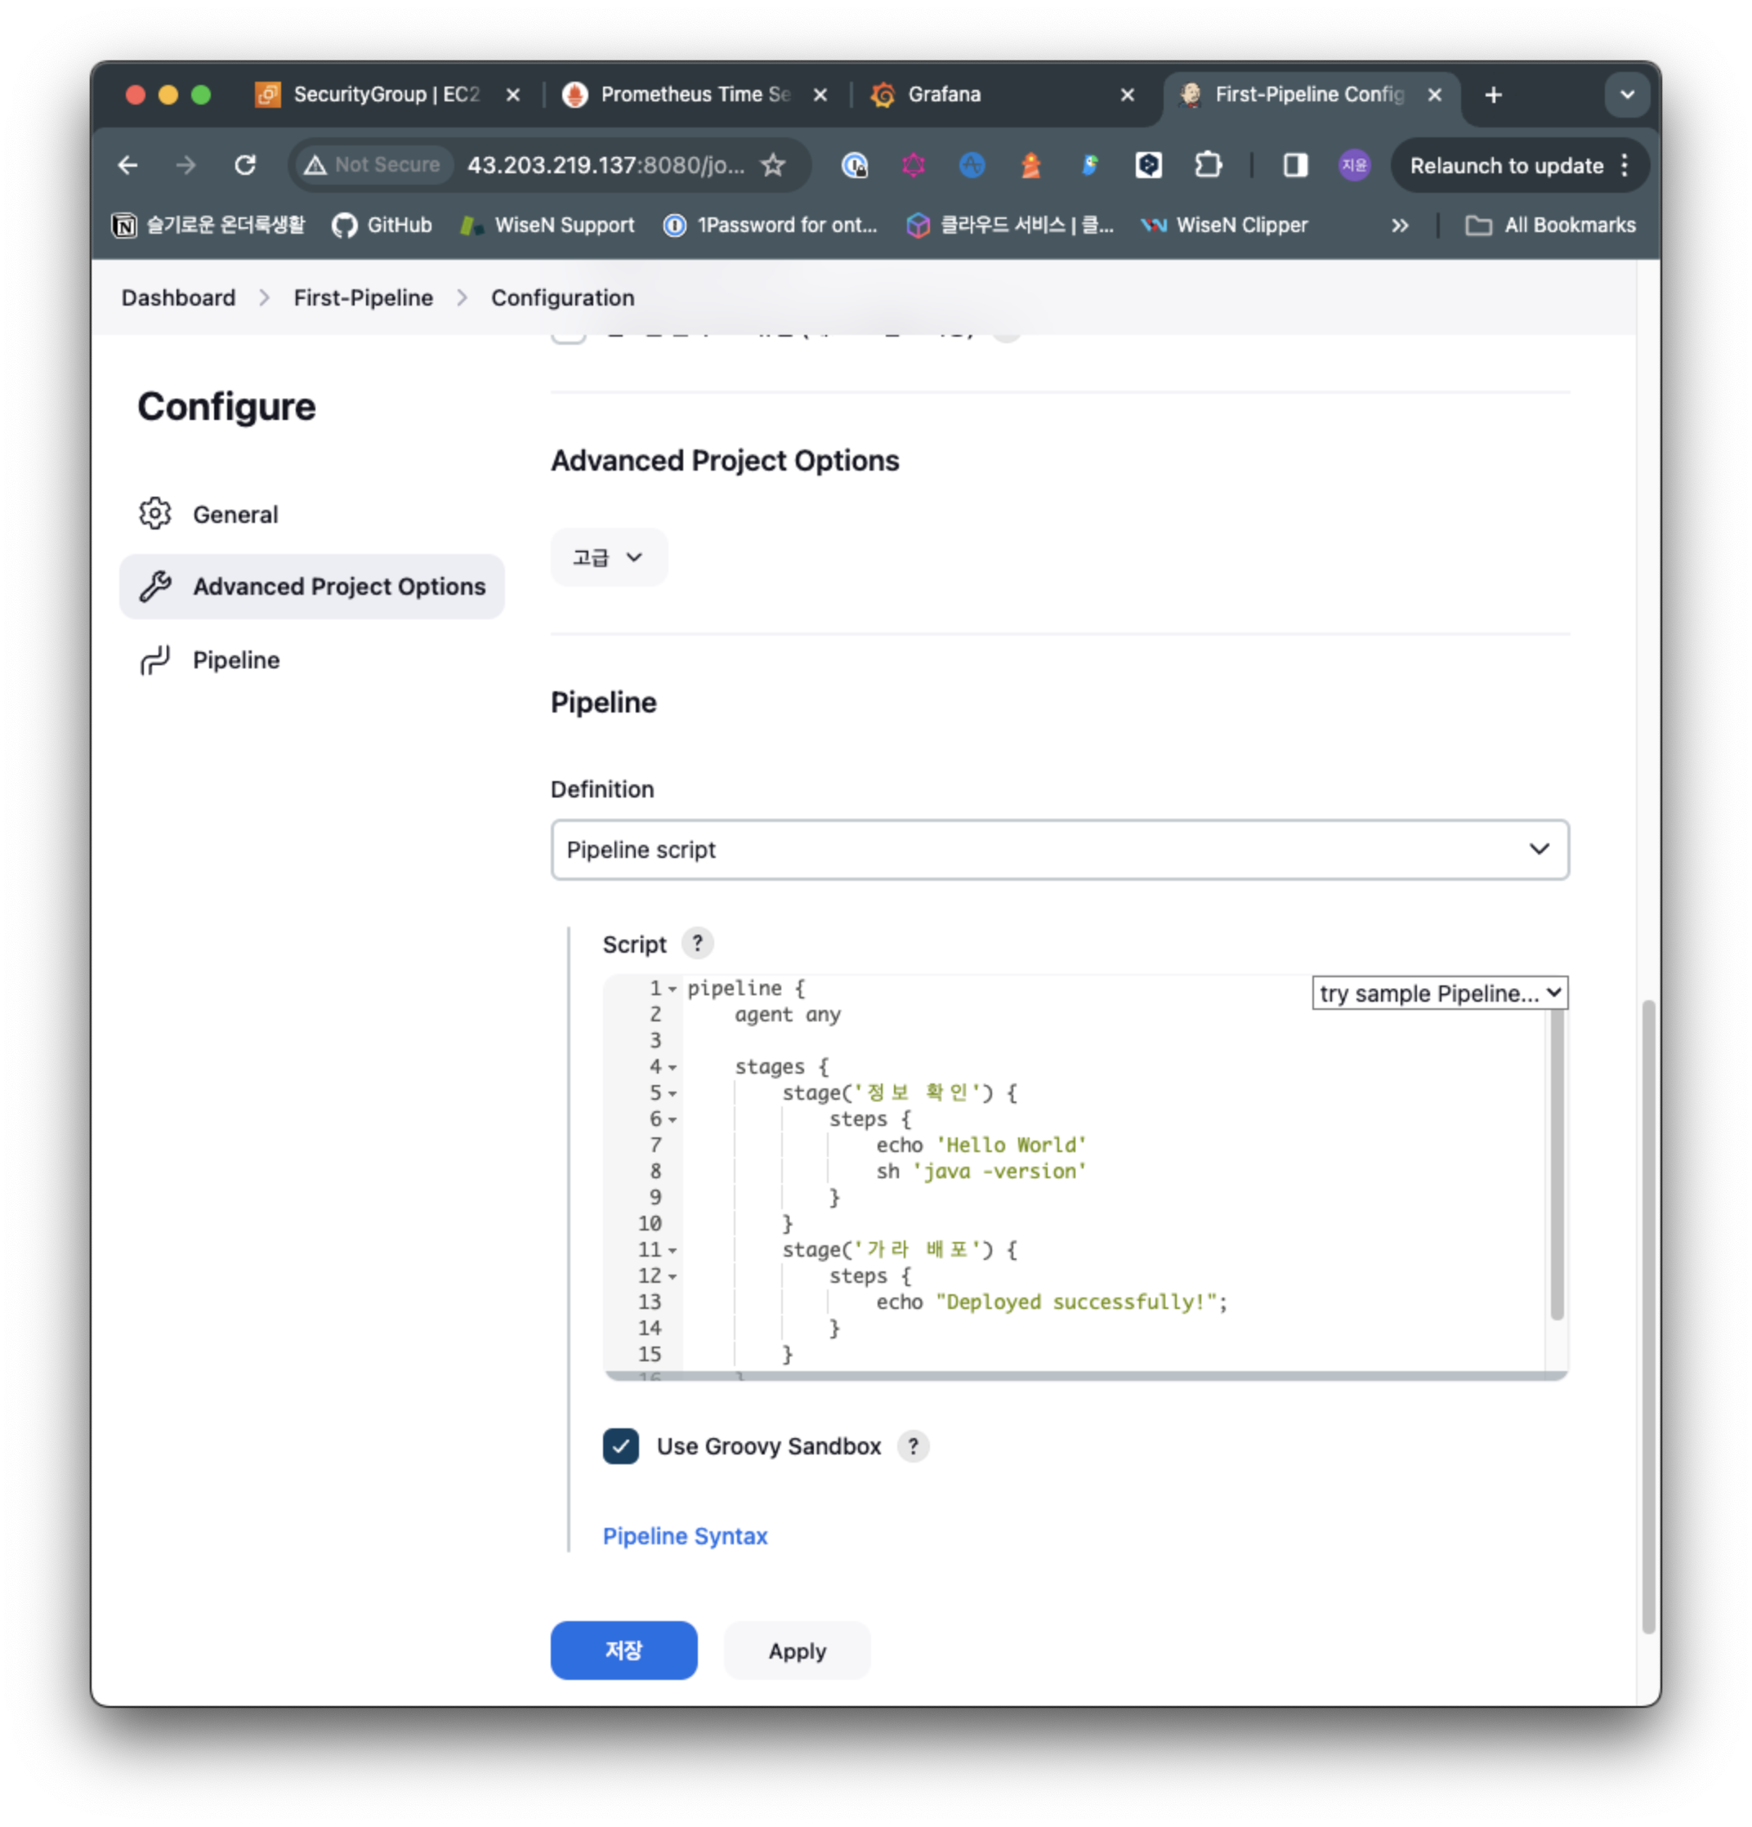Click the GitHub bookmark
The height and width of the screenshot is (1827, 1752).
pos(382,225)
